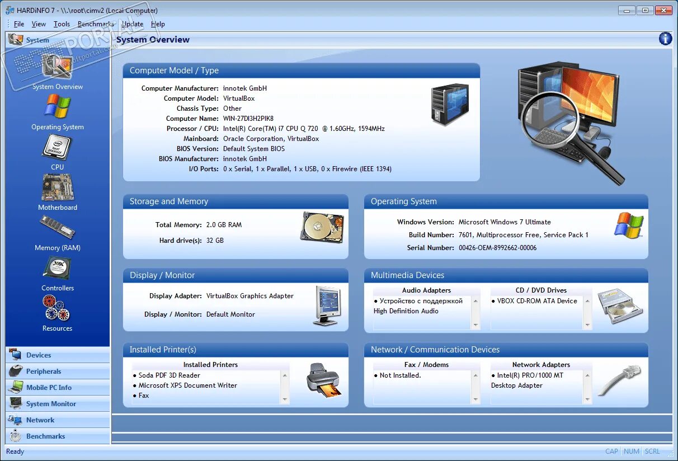
Task: Select the CPU icon in the sidebar
Action: pyautogui.click(x=57, y=149)
